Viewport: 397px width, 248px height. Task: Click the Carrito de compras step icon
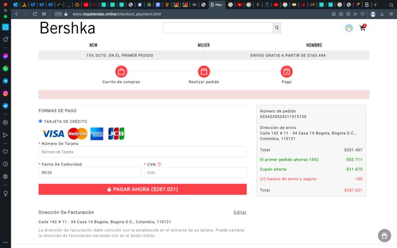(121, 72)
